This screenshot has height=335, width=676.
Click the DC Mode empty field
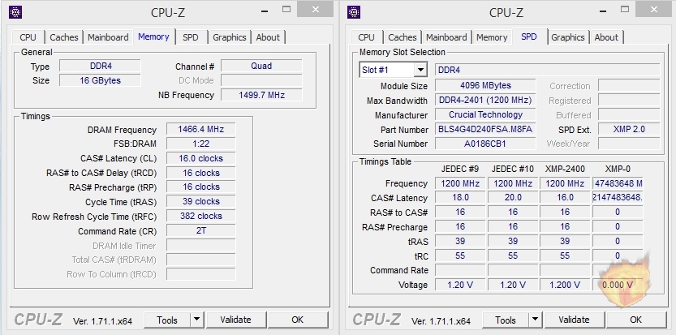coord(261,80)
